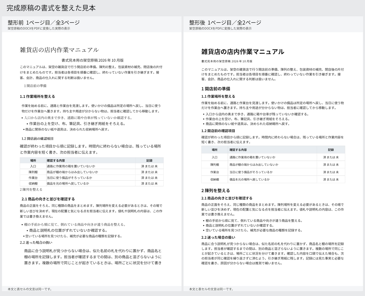Click the 整形後 paragraph starting "商品に合う説明札が見つからない"
The image size is (365, 296).
click(273, 254)
